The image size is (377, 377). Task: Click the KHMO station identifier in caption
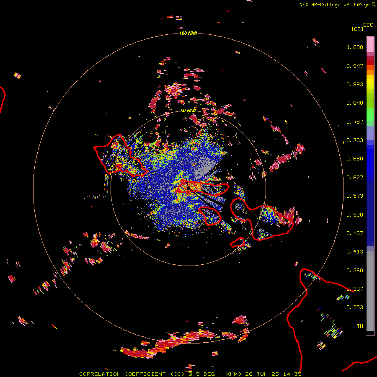coord(233,374)
